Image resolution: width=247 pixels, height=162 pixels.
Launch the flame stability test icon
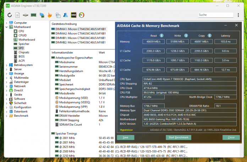50,15
